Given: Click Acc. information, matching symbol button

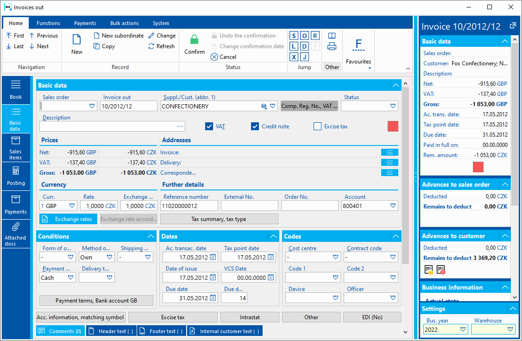Looking at the screenshot, I should 80,317.
